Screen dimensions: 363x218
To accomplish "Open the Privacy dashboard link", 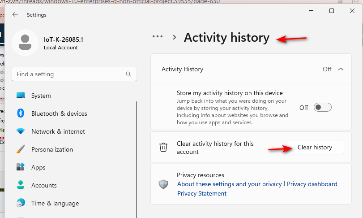I will pyautogui.click(x=312, y=184).
